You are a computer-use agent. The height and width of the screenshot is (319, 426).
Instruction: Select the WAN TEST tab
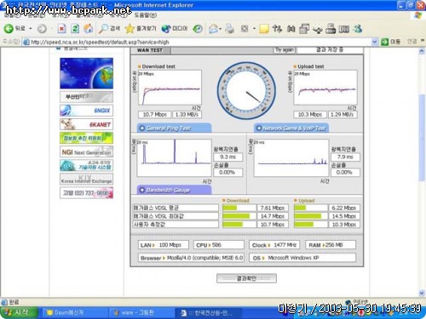coord(150,50)
